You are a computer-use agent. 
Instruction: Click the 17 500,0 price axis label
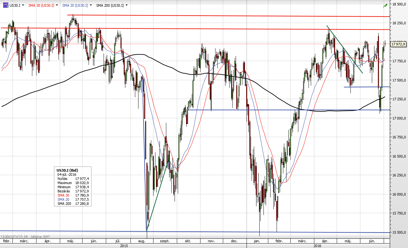(x=399, y=80)
